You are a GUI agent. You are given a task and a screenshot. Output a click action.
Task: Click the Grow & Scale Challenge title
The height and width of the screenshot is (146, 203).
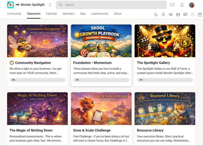point(92,130)
